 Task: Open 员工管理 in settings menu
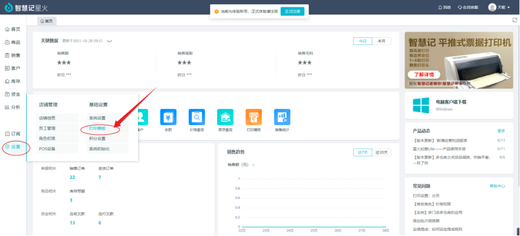[x=57, y=128]
